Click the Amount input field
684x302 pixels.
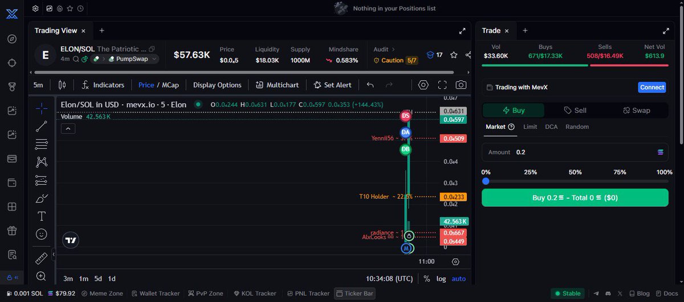[575, 152]
